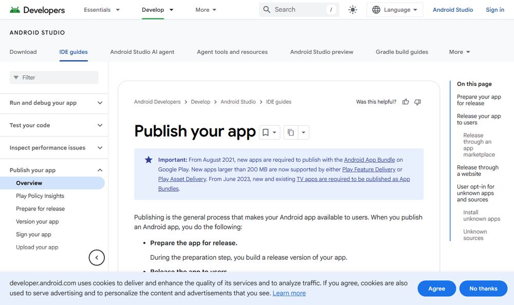
Task: Open the Play Asset Delivery link
Action: pyautogui.click(x=182, y=179)
